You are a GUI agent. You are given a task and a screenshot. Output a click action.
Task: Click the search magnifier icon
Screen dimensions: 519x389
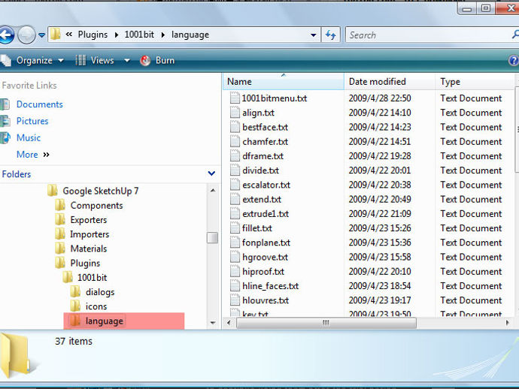[x=515, y=35]
